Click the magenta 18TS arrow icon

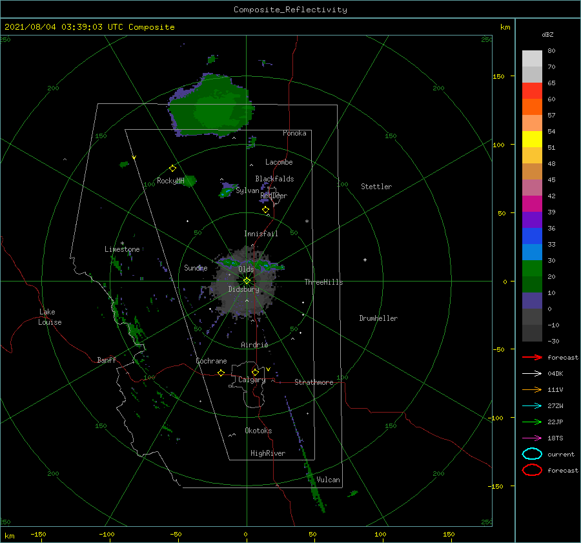(x=532, y=438)
